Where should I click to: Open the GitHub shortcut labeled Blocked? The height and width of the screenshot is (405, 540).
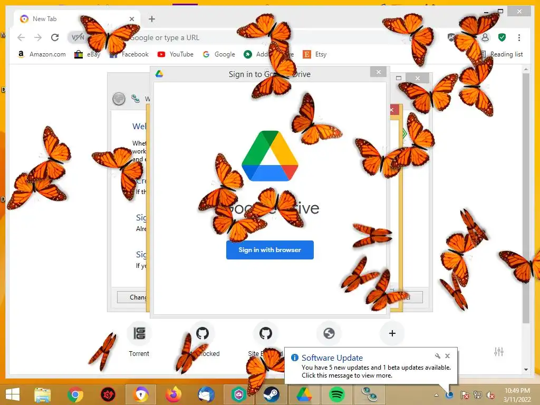(x=202, y=339)
